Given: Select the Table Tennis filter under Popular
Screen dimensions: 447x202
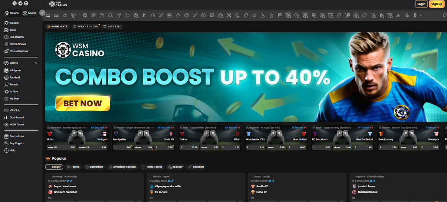Looking at the screenshot, I should pos(152,167).
